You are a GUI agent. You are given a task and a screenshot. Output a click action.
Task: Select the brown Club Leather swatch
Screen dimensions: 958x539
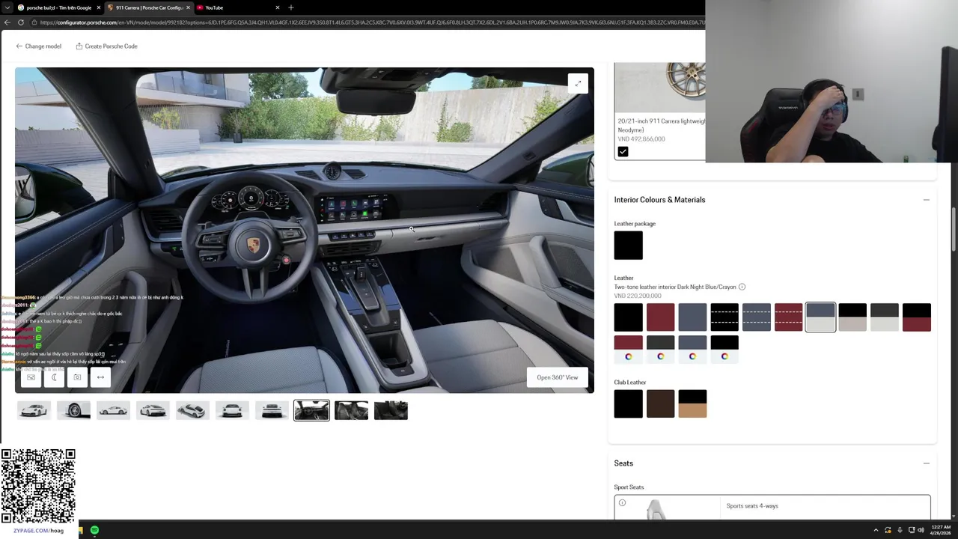point(660,404)
